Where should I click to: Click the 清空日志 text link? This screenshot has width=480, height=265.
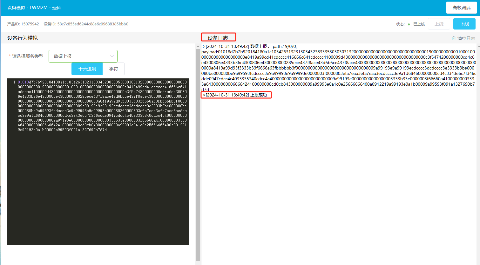[466, 38]
